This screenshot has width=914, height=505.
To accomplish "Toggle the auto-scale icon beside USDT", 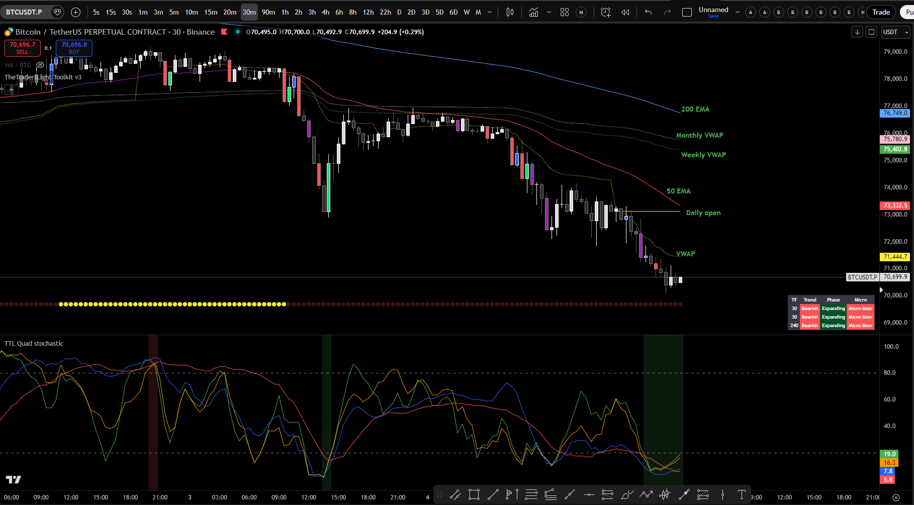I will point(871,32).
